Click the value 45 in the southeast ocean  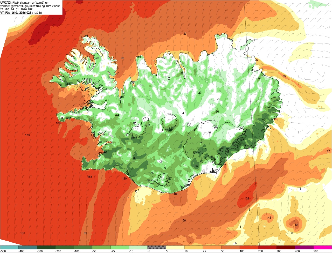269,218
